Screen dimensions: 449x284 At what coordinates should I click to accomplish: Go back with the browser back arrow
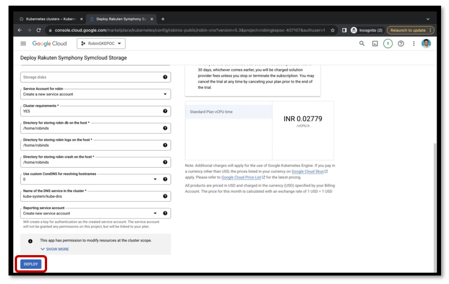pos(20,30)
